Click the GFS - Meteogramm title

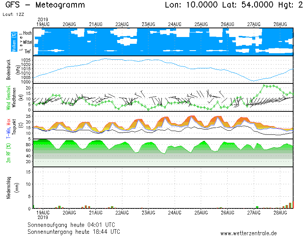(x=45, y=5)
